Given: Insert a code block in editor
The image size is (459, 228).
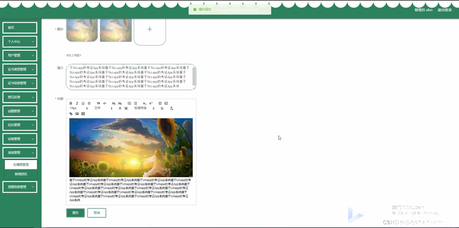Looking at the screenshot, I should [105, 103].
